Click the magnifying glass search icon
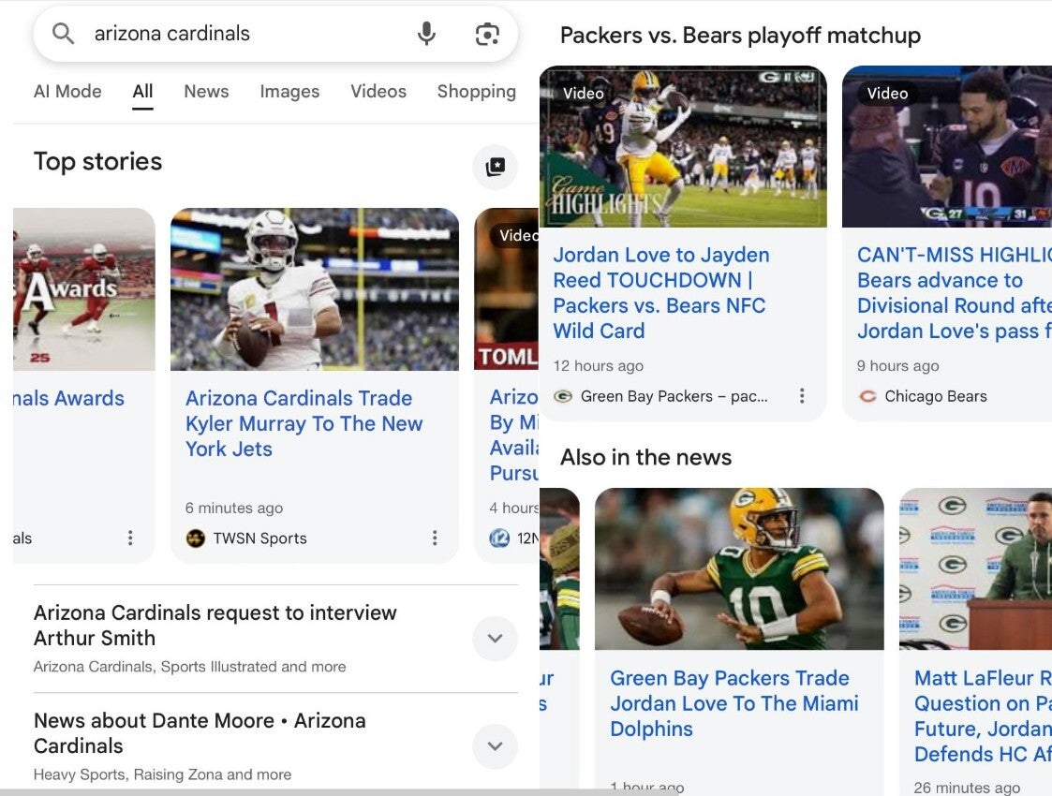1052x796 pixels. (62, 33)
